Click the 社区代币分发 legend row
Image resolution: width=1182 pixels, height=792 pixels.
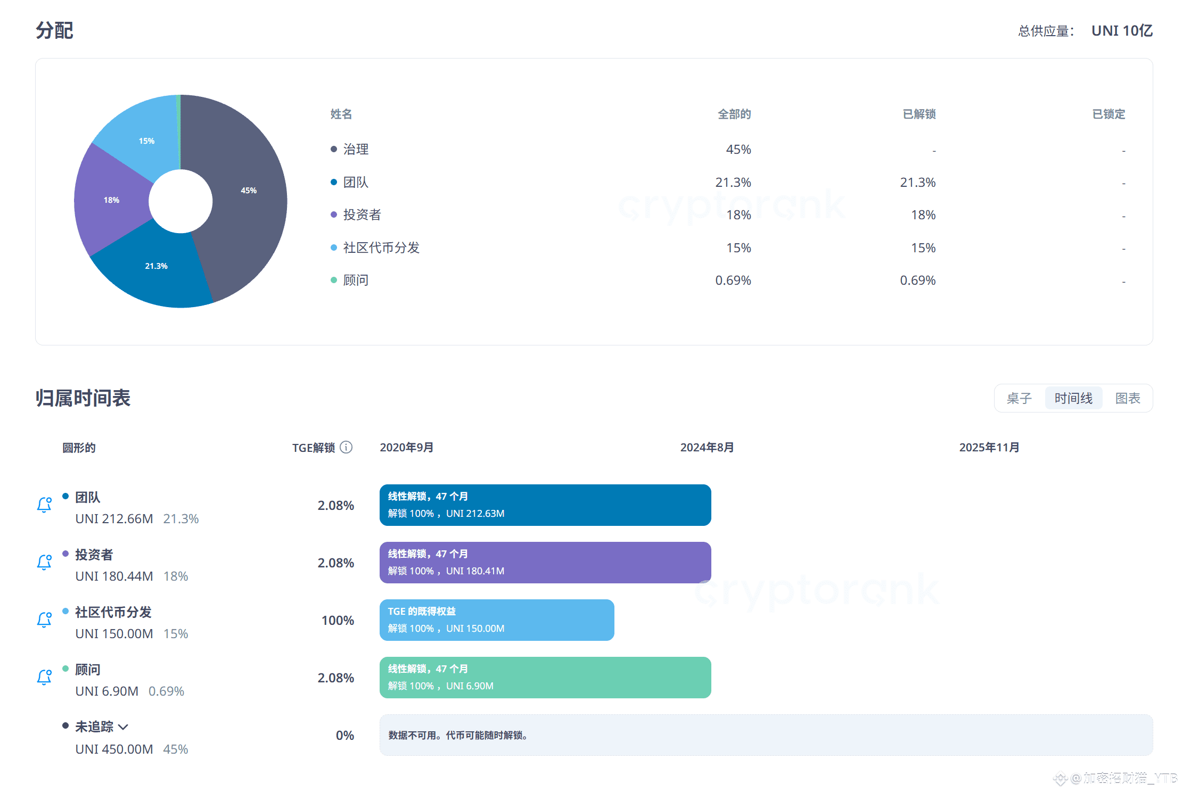pos(381,247)
